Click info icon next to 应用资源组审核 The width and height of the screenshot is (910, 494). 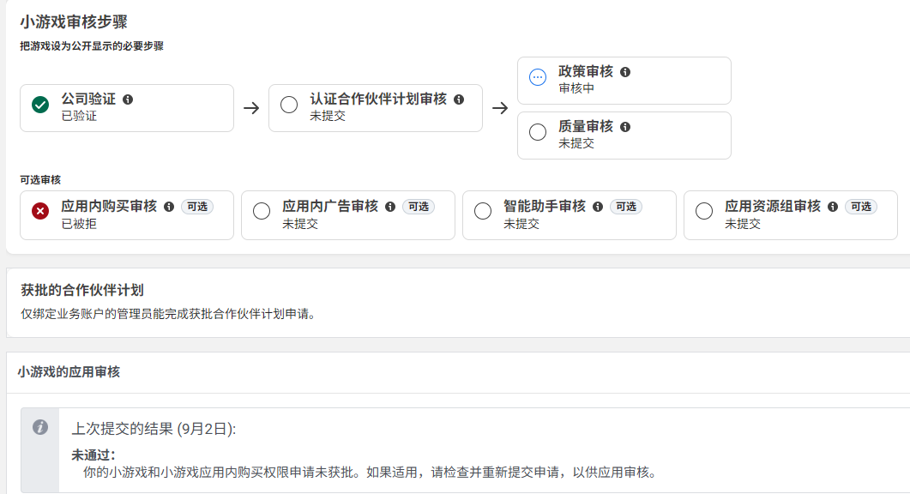pos(833,207)
